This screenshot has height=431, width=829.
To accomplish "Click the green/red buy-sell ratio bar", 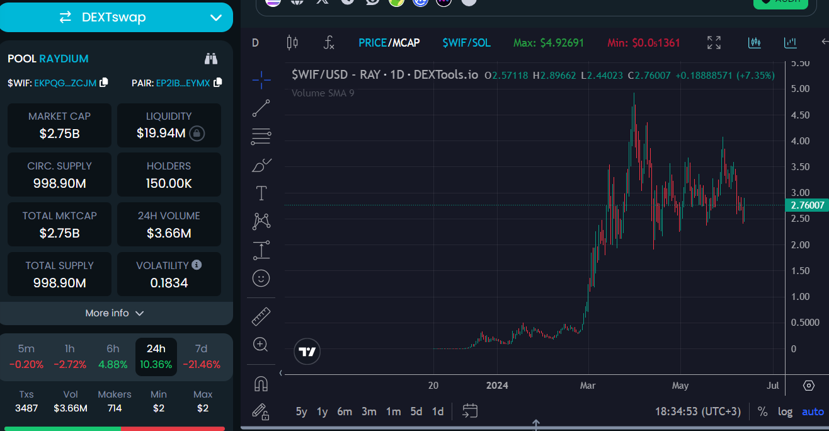I will [x=114, y=428].
